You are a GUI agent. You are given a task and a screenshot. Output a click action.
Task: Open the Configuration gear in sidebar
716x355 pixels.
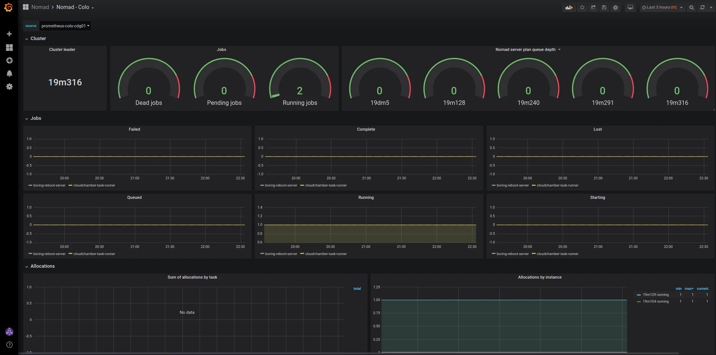(x=9, y=87)
